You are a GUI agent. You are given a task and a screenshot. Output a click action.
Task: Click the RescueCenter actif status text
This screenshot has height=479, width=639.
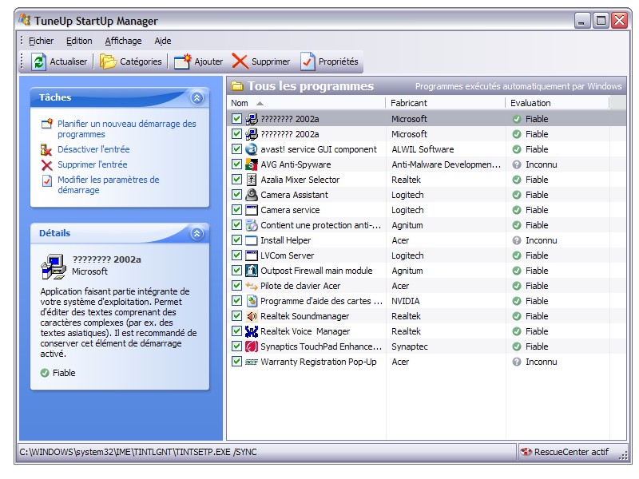pyautogui.click(x=571, y=452)
